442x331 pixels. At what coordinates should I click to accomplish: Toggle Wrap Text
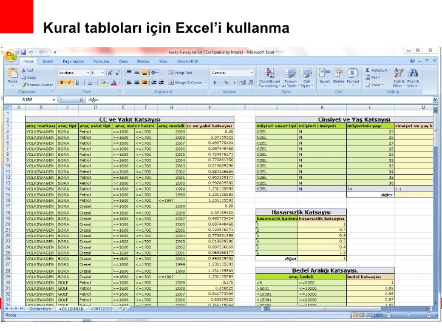point(180,73)
